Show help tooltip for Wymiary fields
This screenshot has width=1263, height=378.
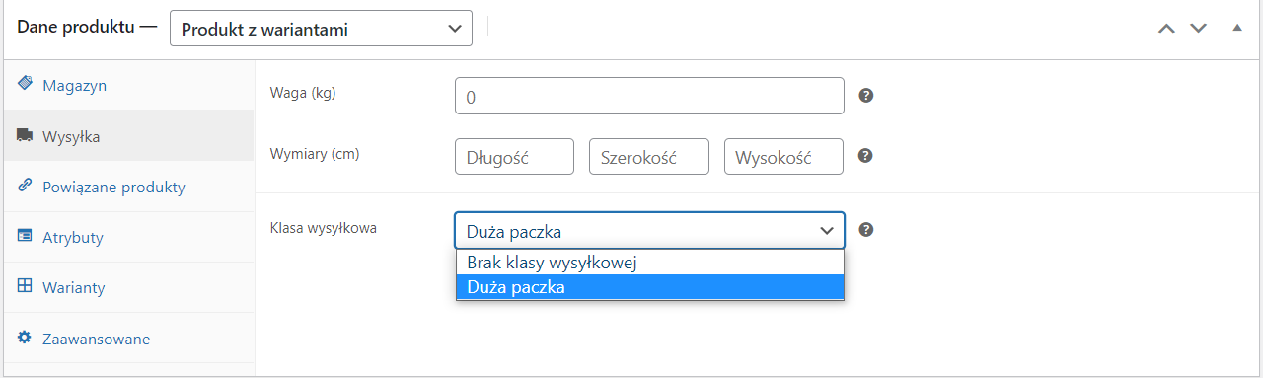[866, 156]
